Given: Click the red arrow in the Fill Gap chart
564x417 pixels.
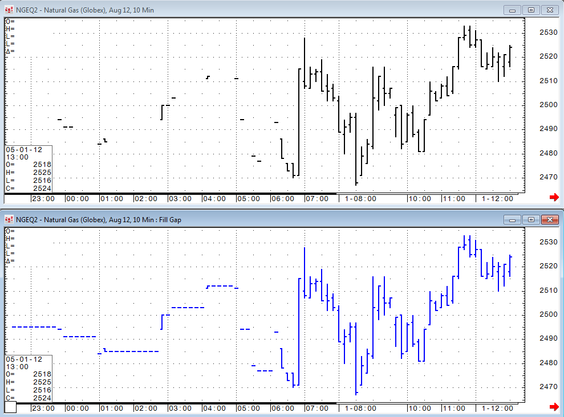Looking at the screenshot, I should click(x=553, y=407).
